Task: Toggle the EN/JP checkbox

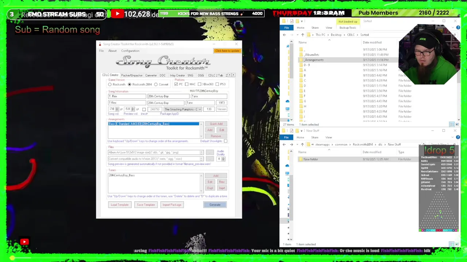Action: (144, 110)
